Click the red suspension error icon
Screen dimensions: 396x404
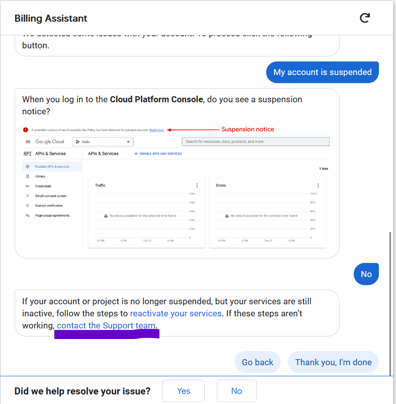(x=26, y=129)
